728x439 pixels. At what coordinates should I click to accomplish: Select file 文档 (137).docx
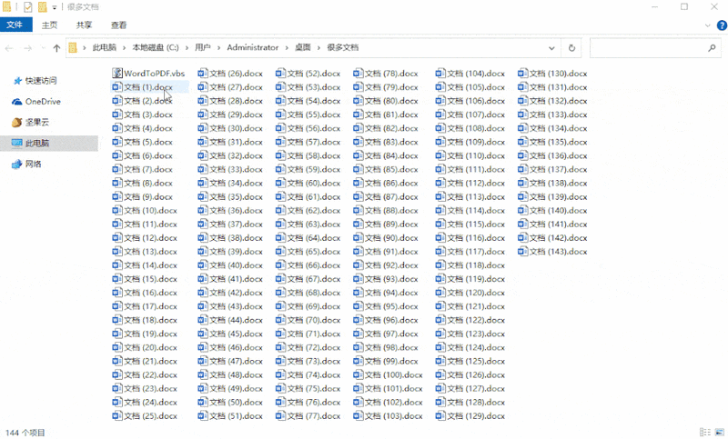click(552, 169)
